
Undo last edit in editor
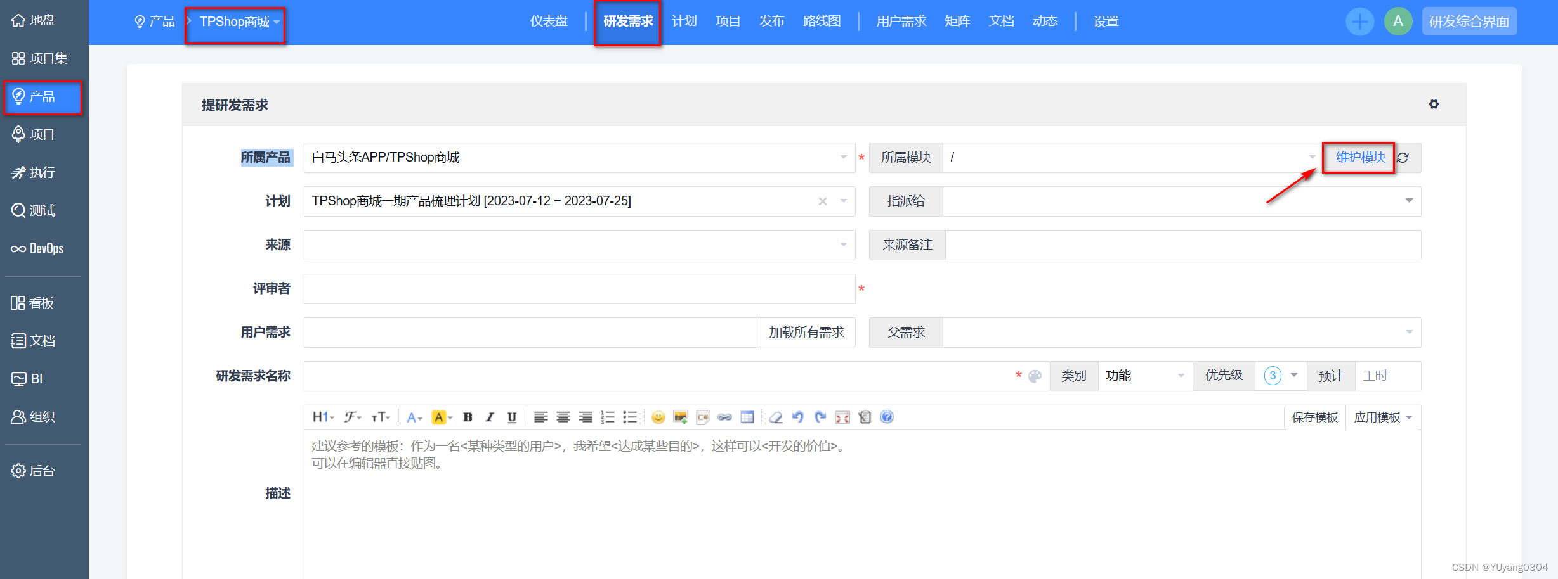tap(798, 417)
